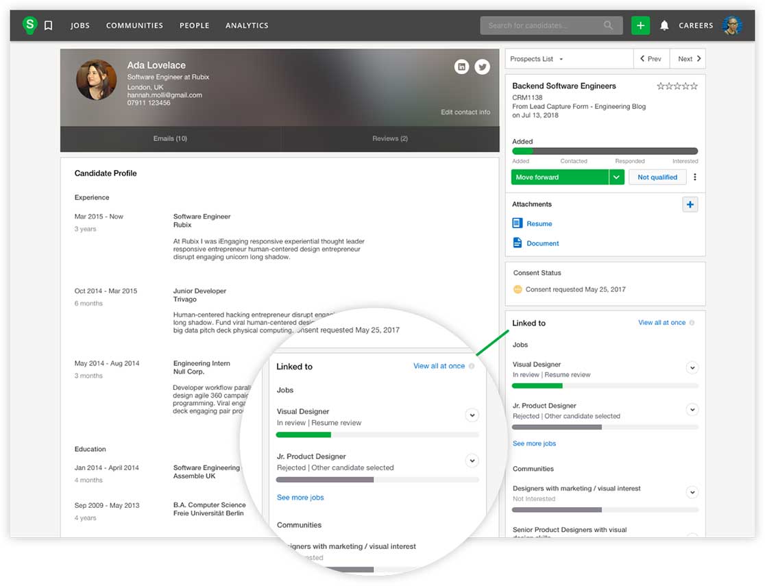The width and height of the screenshot is (765, 586).
Task: Click the user avatar in top right
Action: [x=732, y=25]
